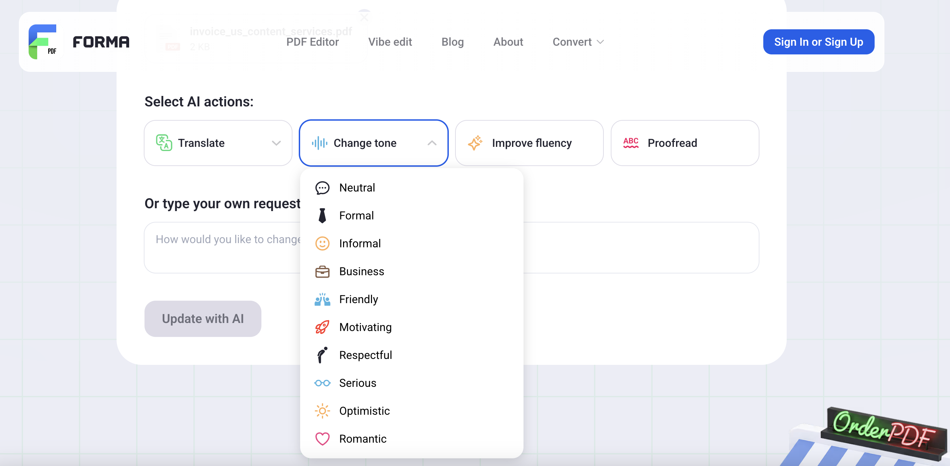Click the Proofread action button
950x466 pixels.
[x=685, y=143]
